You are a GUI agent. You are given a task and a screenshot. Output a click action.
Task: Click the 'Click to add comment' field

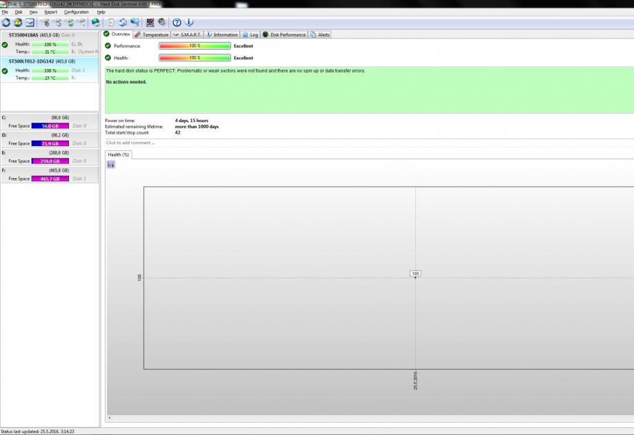tap(369, 143)
